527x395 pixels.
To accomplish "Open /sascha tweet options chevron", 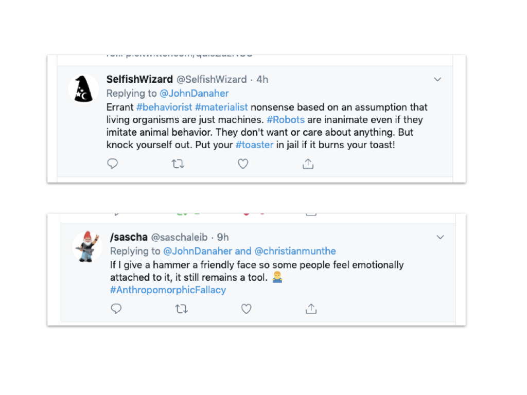I will click(441, 237).
